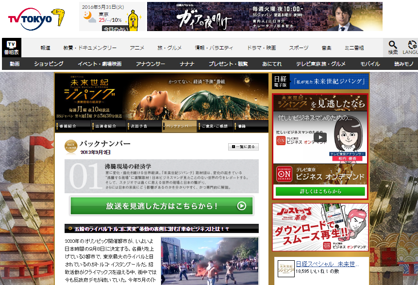Image resolution: width=418 pixels, height=285 pixels.
Task: Click the green 詳しくはこちらから button
Action: click(320, 191)
